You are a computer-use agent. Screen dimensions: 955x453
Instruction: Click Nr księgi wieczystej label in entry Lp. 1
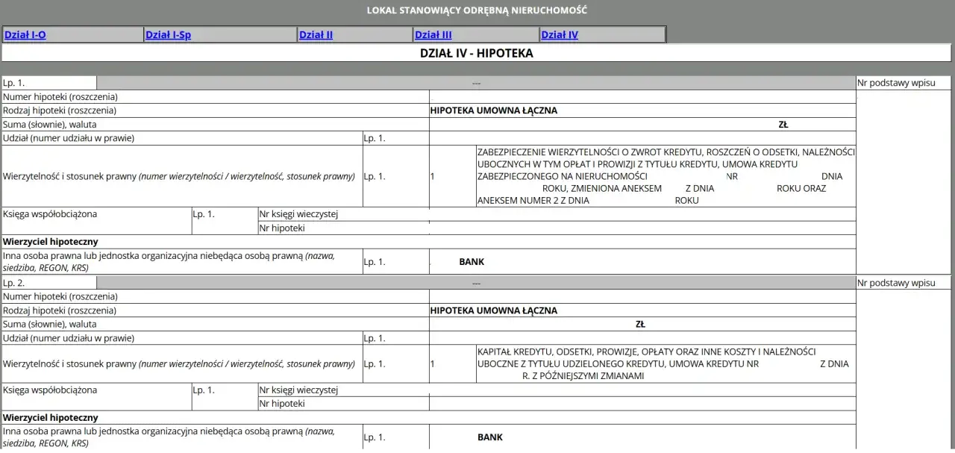tap(298, 214)
